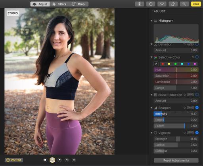This screenshot has width=203, height=166.
Task: Collapse the Histogram section
Action: coord(151,21)
